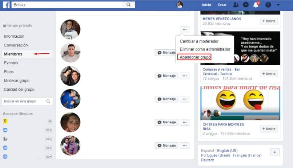Click first member profile photo
293x168 pixels.
click(x=71, y=29)
